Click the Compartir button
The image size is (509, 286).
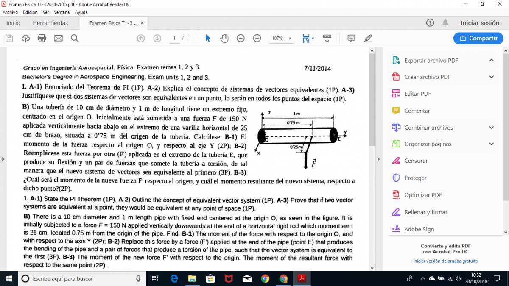point(478,39)
